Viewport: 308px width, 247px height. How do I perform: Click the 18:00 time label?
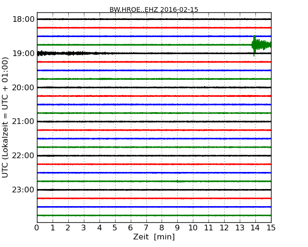[23, 19]
